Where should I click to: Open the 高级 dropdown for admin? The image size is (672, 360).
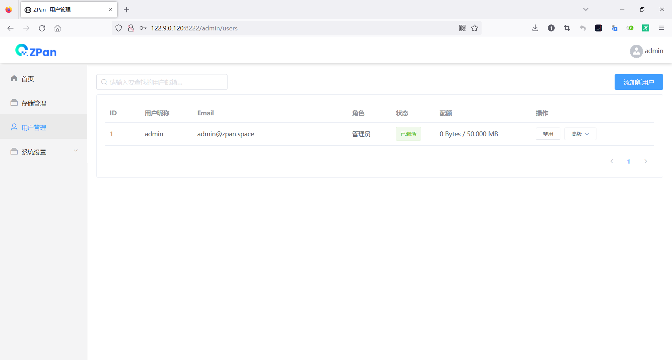pos(580,134)
